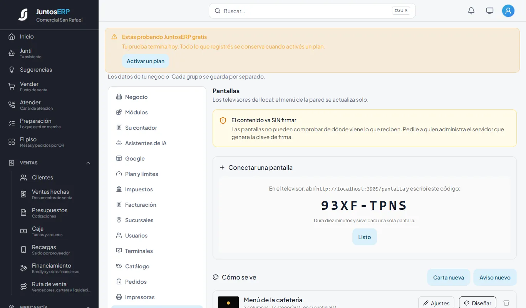
Task: Click the Ventas hechas icon
Action: [23, 194]
